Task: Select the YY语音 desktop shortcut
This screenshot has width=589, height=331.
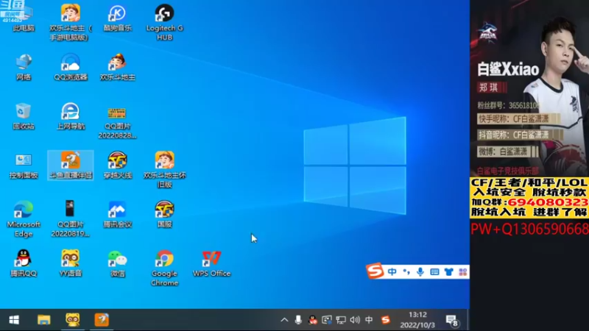Action: 71,264
